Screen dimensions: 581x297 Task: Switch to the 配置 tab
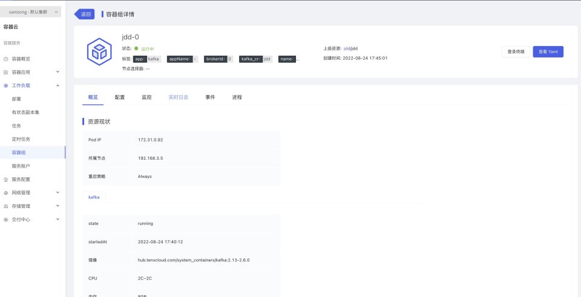pos(120,97)
